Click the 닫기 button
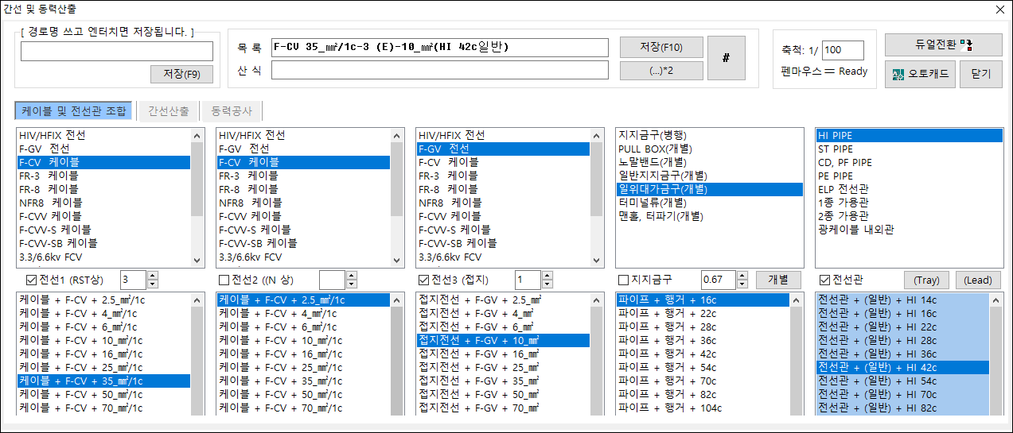Image resolution: width=1013 pixels, height=433 pixels. pyautogui.click(x=981, y=74)
